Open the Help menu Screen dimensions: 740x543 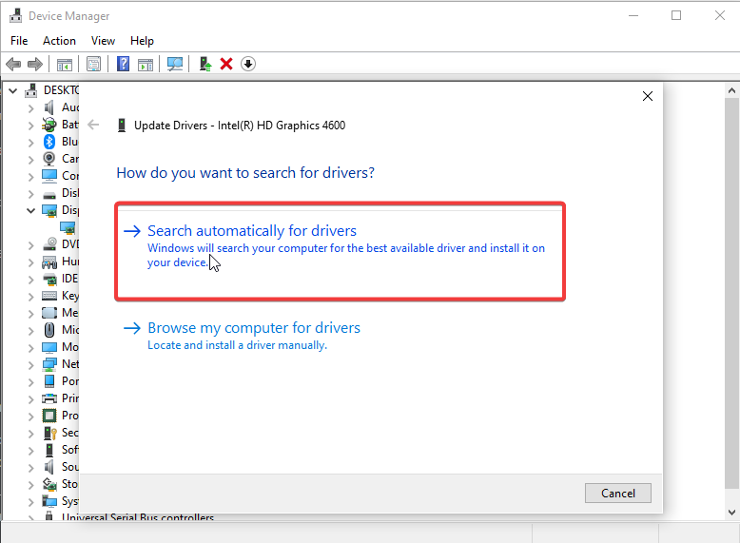tap(142, 41)
